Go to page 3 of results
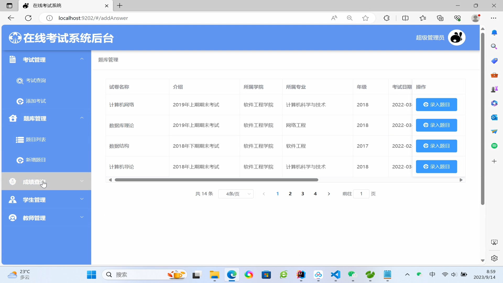 [303, 194]
